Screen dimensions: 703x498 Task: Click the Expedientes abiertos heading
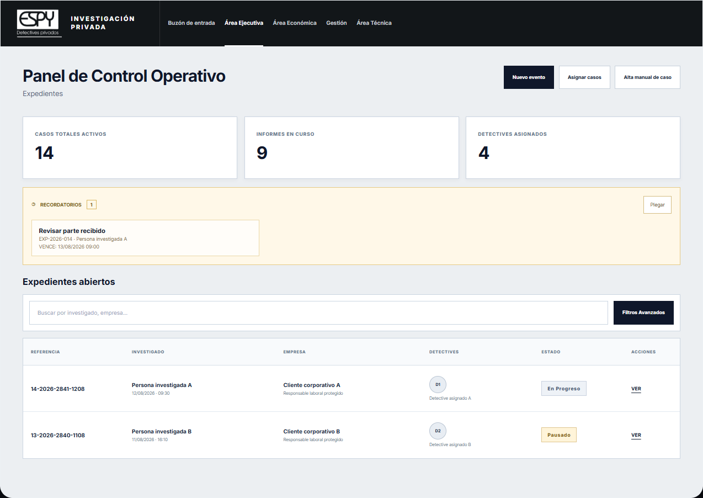point(69,282)
